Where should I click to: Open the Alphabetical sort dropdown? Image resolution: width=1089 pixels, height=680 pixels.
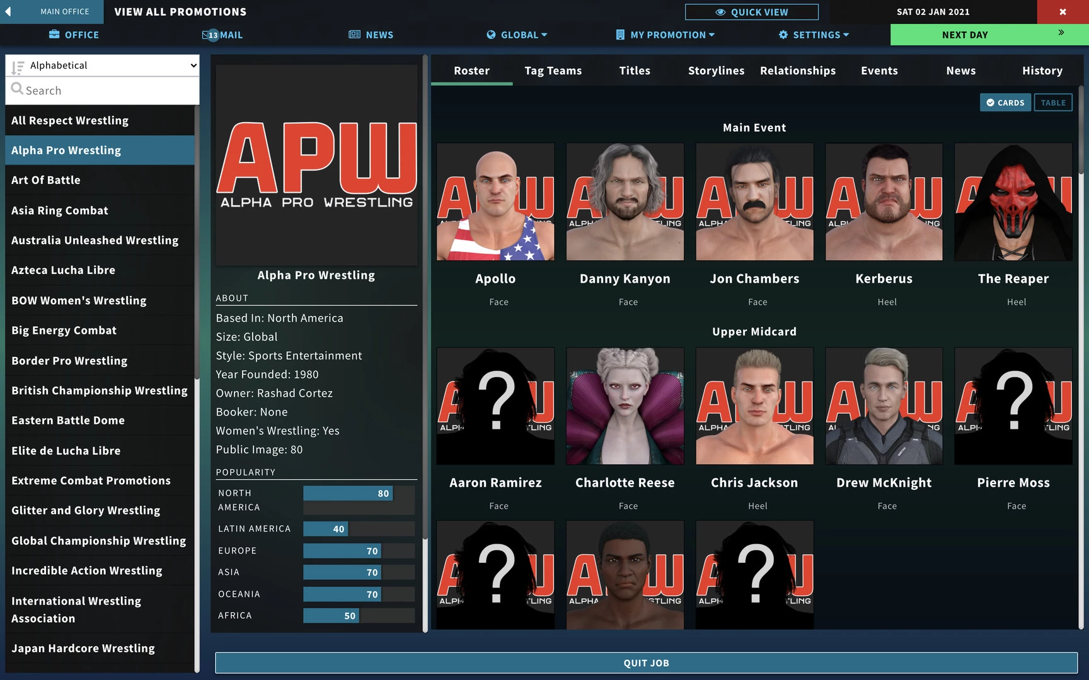click(102, 65)
